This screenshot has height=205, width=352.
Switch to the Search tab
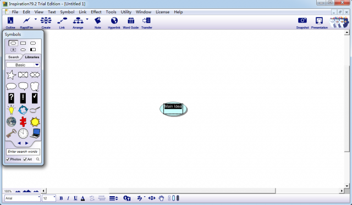[x=13, y=57]
